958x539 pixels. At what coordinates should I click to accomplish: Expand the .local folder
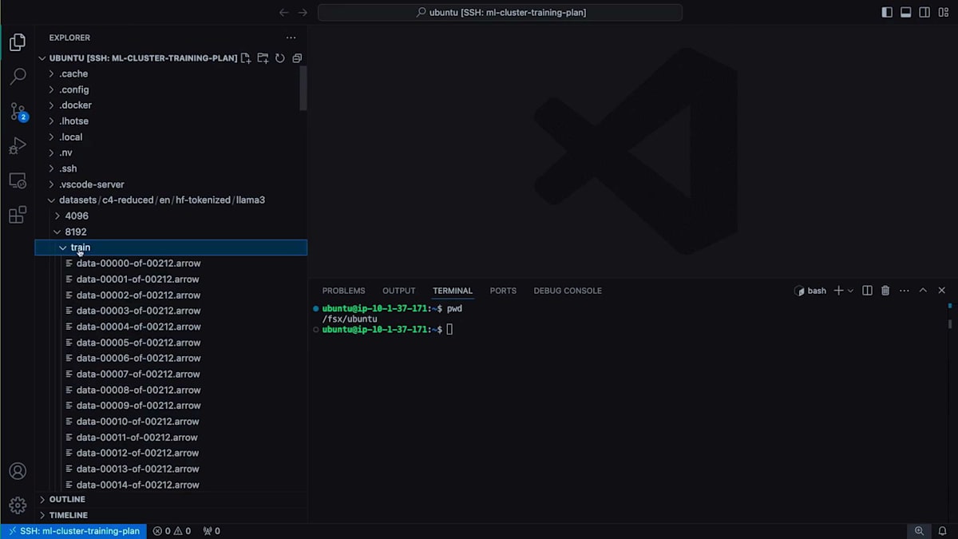(x=171, y=137)
